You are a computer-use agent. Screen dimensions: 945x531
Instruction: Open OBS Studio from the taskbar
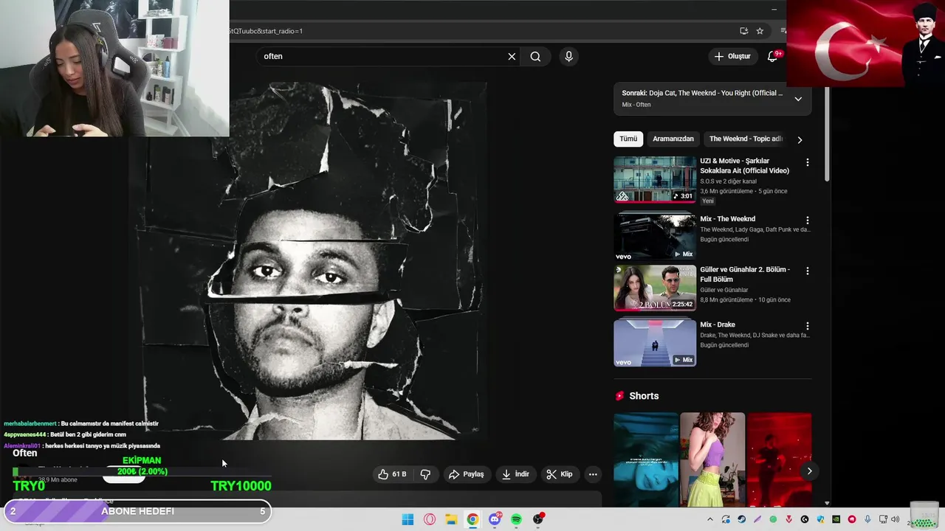pyautogui.click(x=538, y=520)
